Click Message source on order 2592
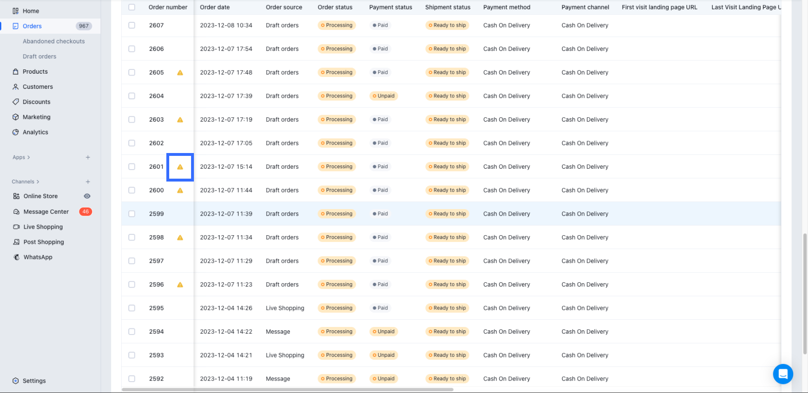 [278, 379]
